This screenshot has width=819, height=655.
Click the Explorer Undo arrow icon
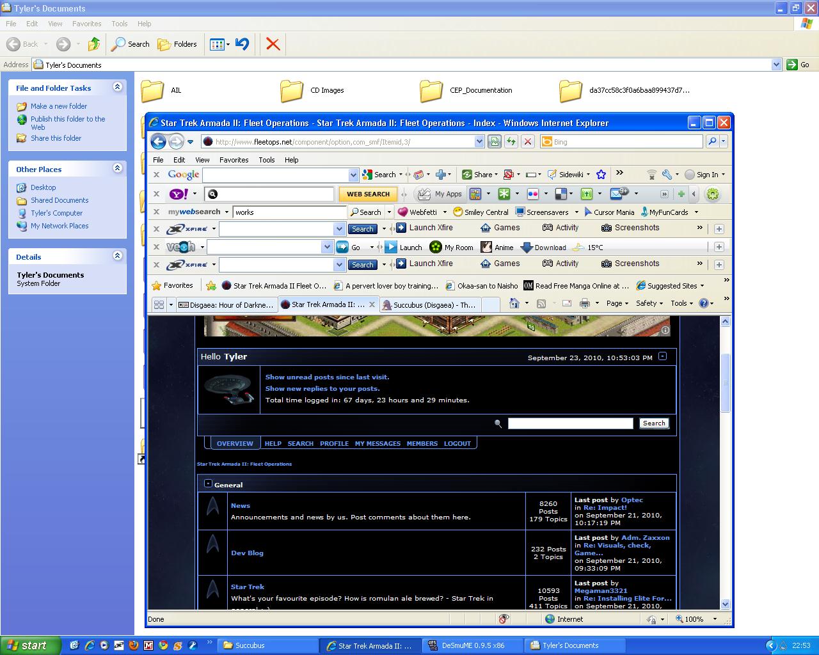click(x=242, y=44)
